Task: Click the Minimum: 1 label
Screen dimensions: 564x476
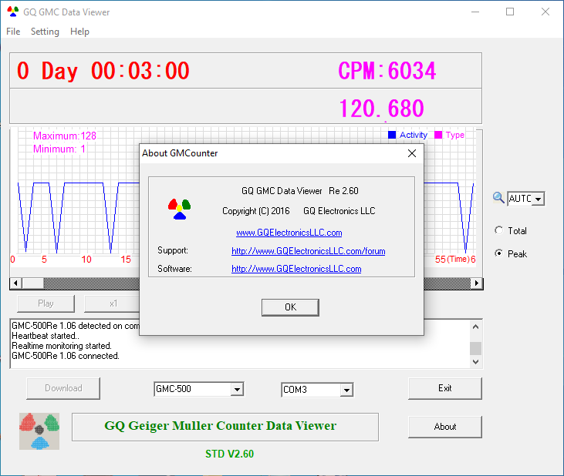Action: pyautogui.click(x=59, y=149)
